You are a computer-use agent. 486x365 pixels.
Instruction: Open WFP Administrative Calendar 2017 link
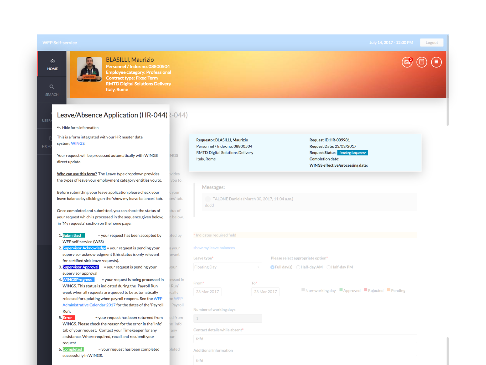pyautogui.click(x=89, y=305)
